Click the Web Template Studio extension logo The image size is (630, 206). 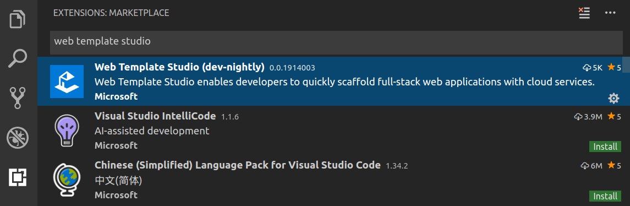(67, 82)
